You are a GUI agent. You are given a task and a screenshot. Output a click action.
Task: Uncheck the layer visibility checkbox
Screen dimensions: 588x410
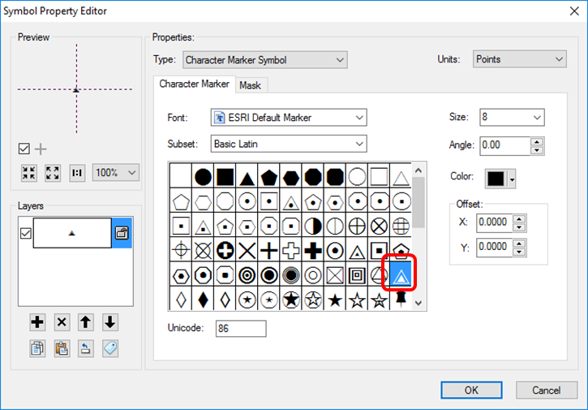(x=24, y=233)
